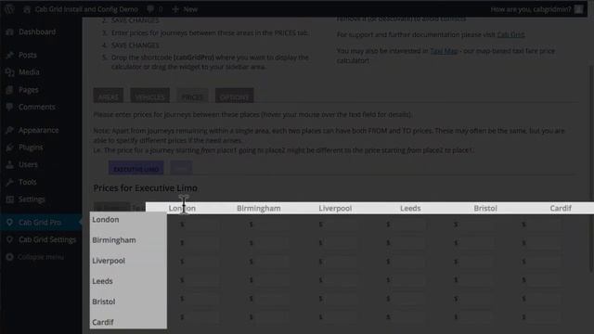This screenshot has height=334, width=594.
Task: Focus price field London row, Liverpool column
Action: 341,225
